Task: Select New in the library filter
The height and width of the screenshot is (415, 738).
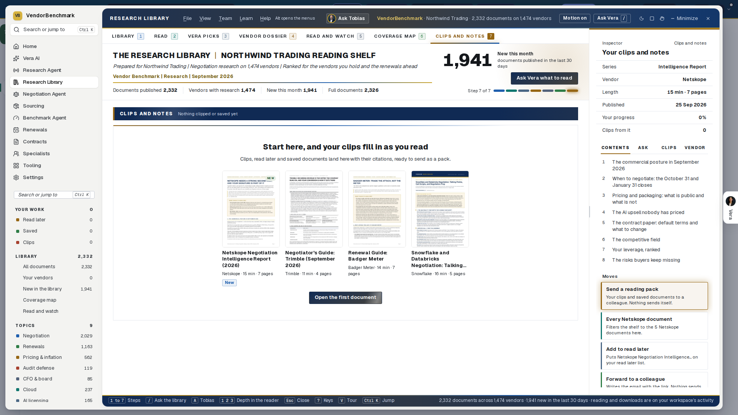Action: pos(54,289)
